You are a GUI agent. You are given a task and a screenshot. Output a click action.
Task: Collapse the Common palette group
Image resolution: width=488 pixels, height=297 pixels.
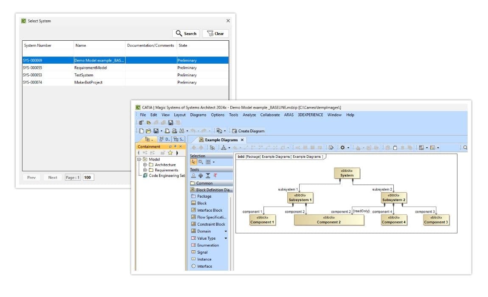click(x=211, y=183)
